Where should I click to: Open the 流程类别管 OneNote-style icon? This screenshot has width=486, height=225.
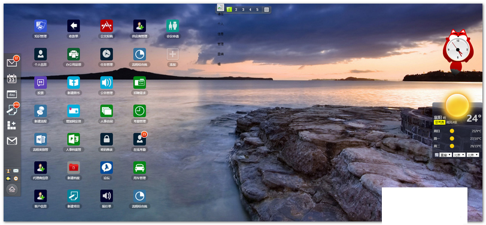[41, 140]
